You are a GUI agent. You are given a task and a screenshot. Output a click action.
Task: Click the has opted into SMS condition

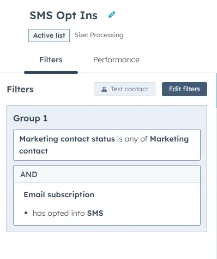point(68,213)
